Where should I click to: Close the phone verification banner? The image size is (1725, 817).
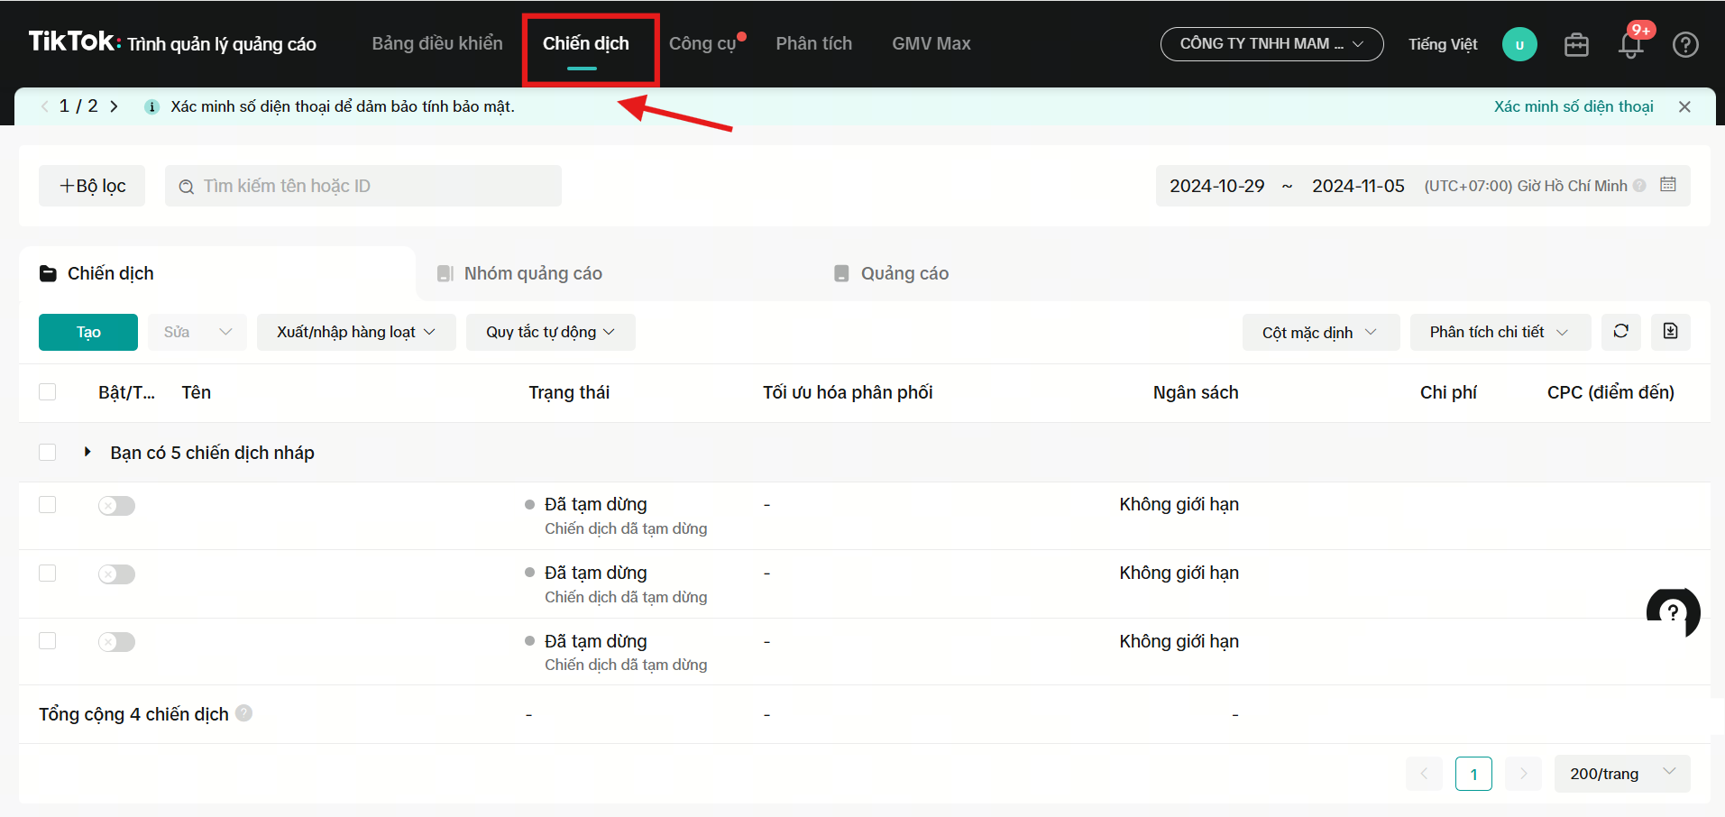click(1684, 106)
